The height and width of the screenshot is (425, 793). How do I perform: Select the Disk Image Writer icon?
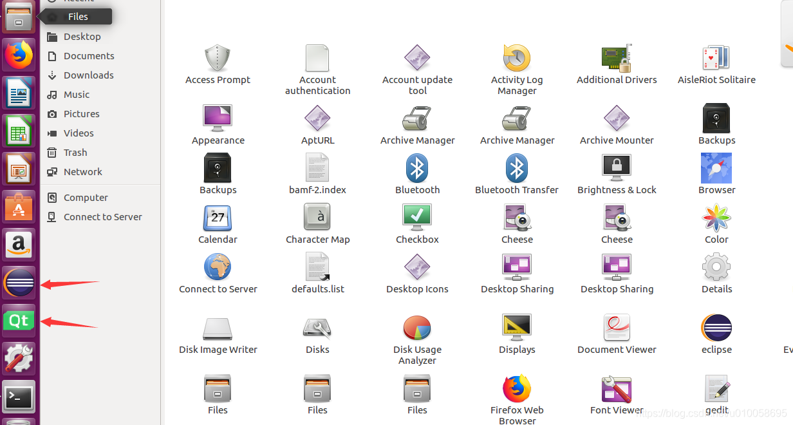[218, 328]
